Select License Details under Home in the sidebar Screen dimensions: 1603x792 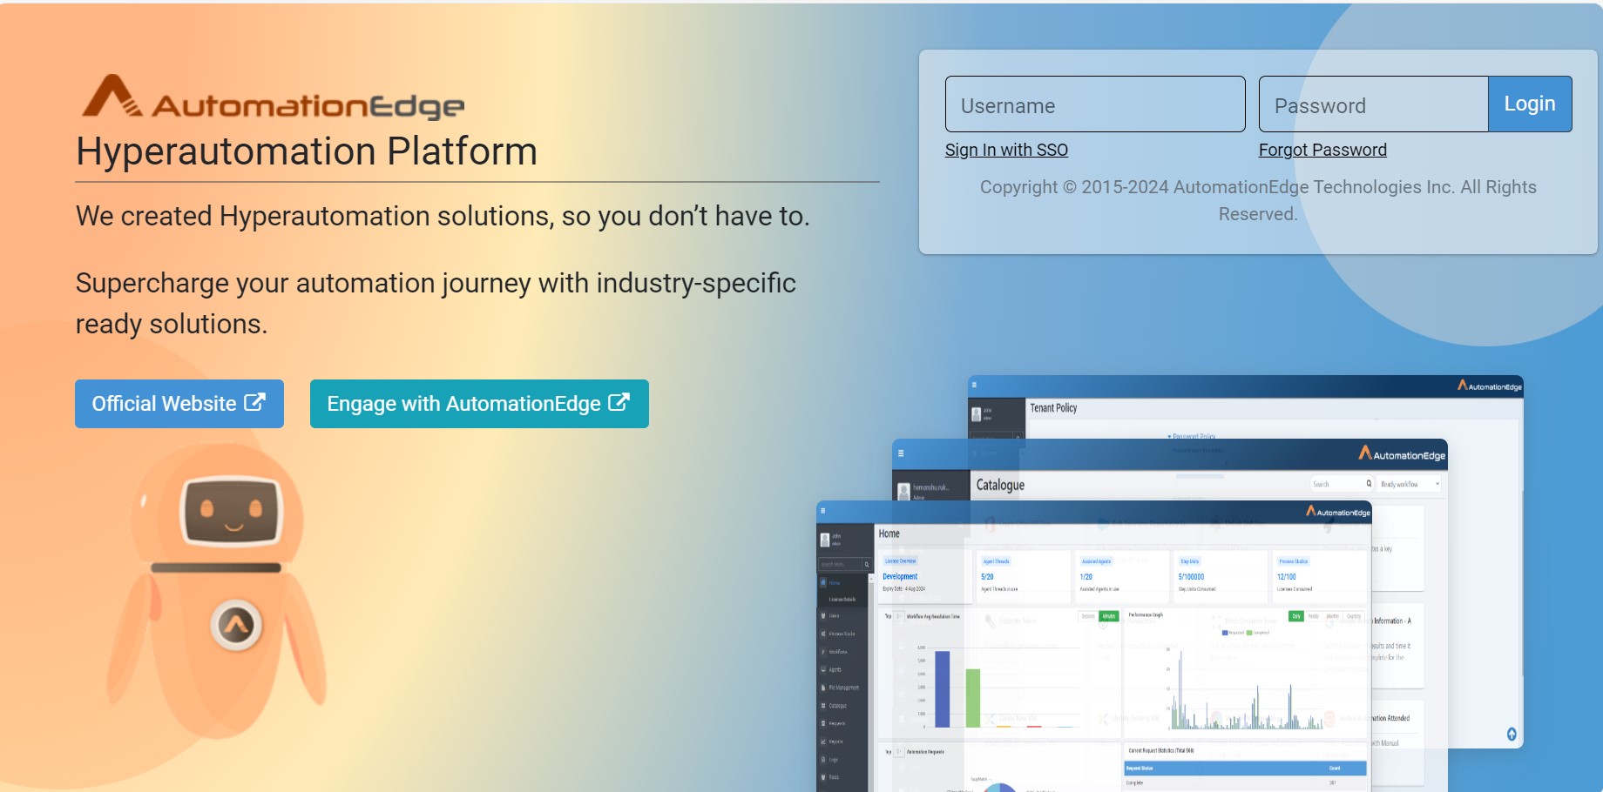point(842,599)
